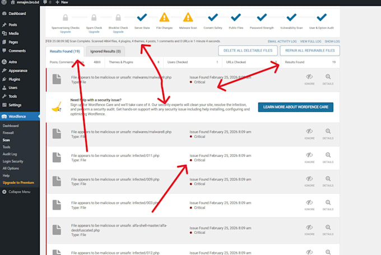Click the Show Log link

click(x=332, y=41)
